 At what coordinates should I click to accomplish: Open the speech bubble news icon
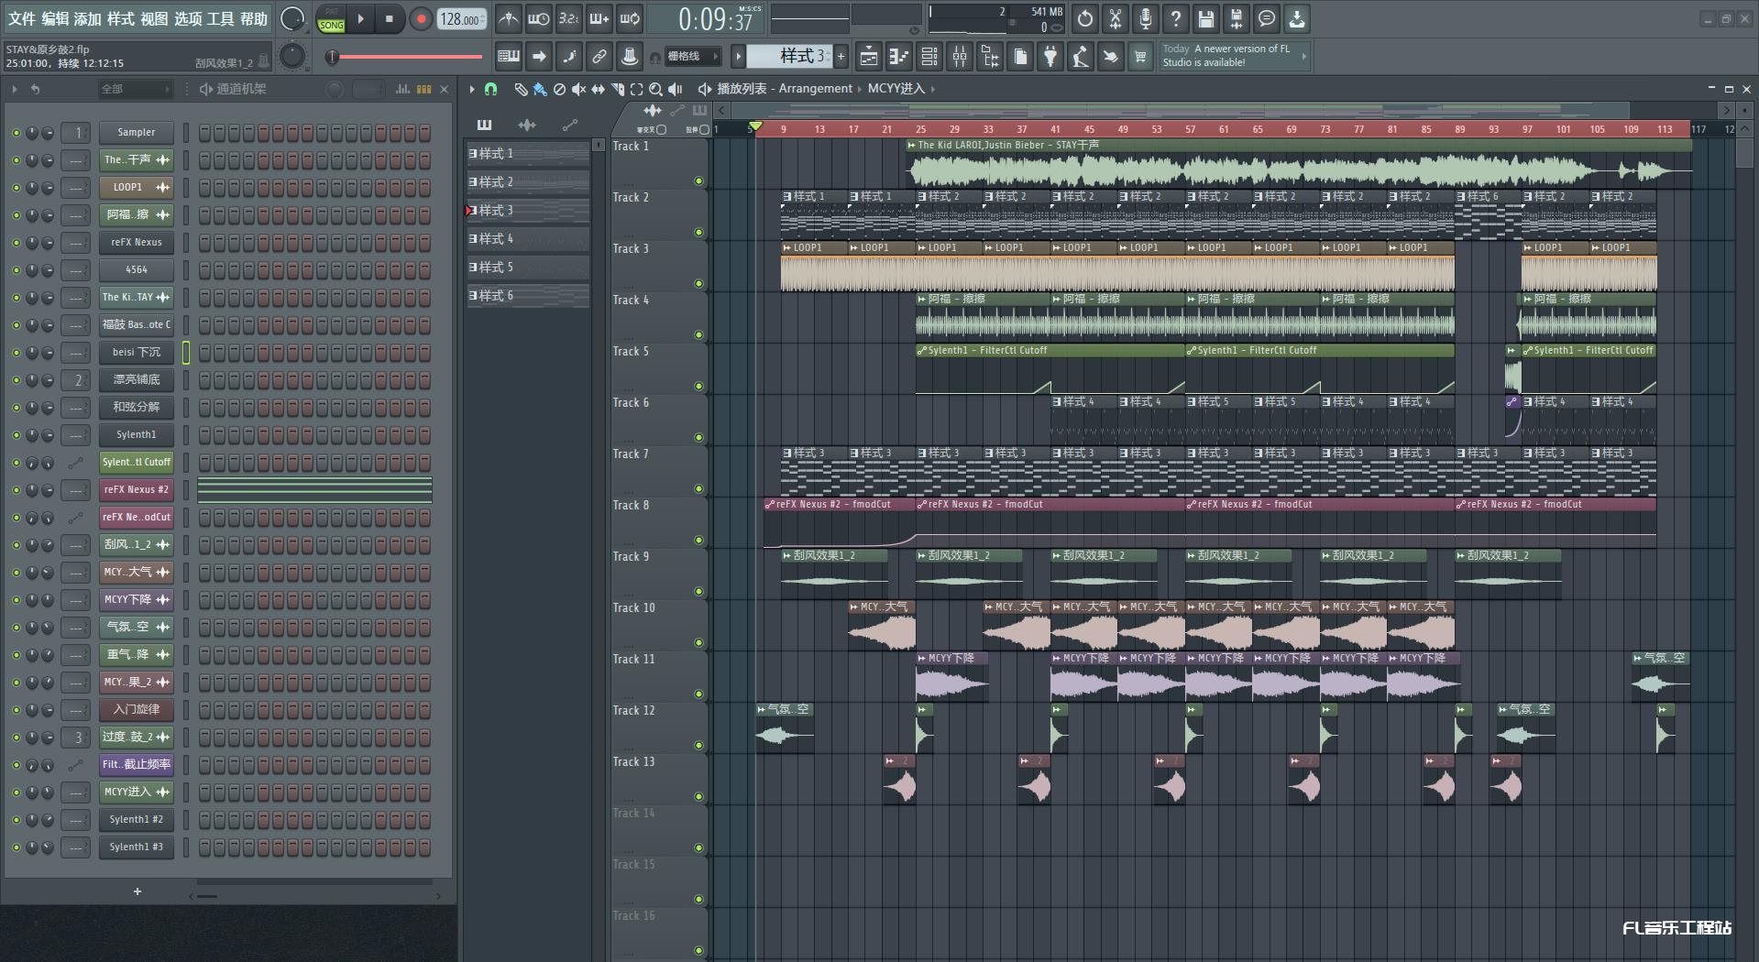[x=1267, y=19]
